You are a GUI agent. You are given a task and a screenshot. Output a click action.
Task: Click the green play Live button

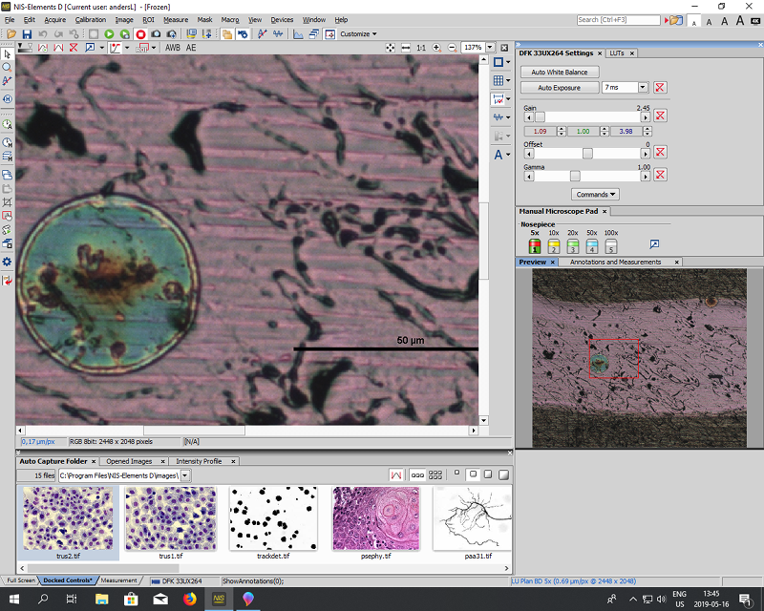(x=110, y=34)
